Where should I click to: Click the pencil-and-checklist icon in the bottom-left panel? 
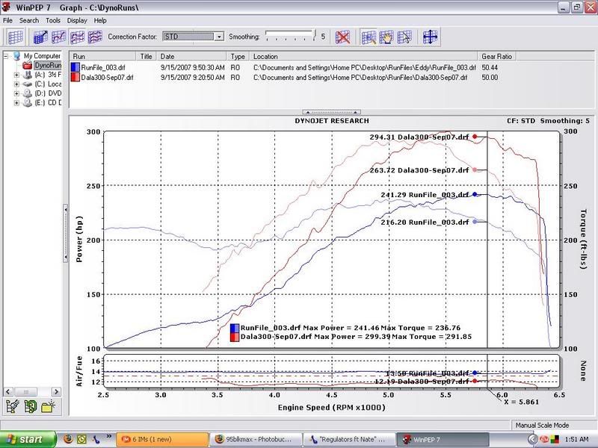[13, 406]
